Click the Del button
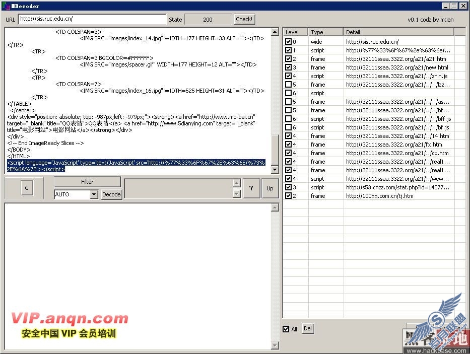The height and width of the screenshot is (354, 470). pos(308,328)
